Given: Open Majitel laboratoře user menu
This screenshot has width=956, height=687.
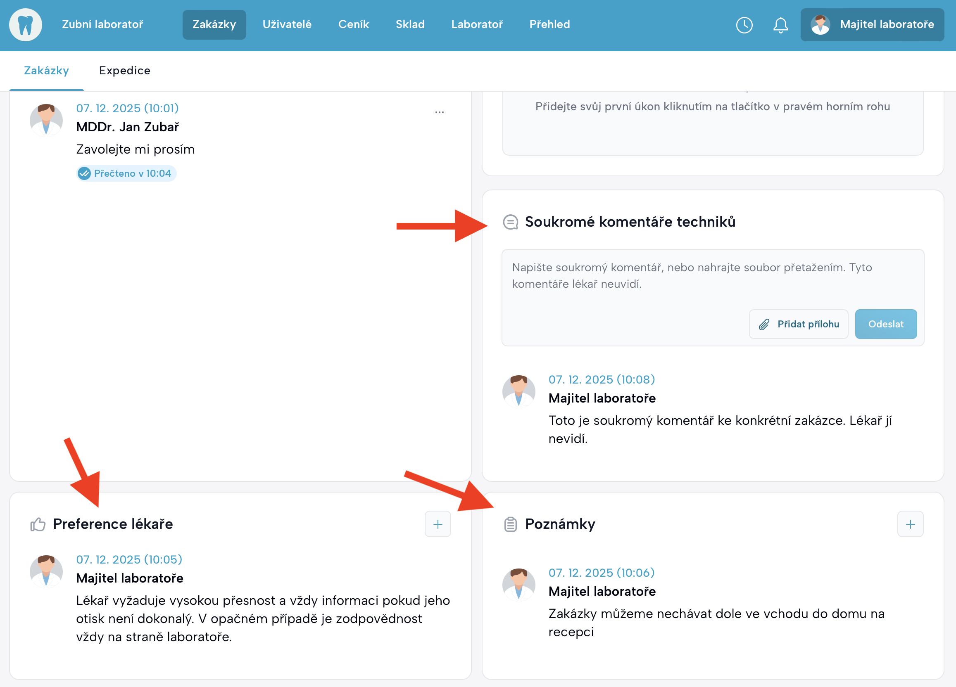Looking at the screenshot, I should pos(872,25).
